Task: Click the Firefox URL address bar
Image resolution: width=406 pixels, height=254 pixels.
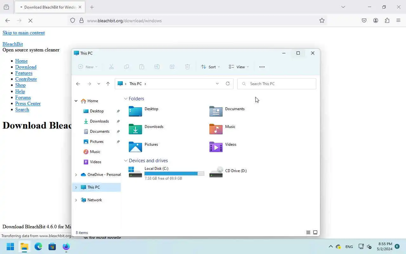Action: click(197, 21)
